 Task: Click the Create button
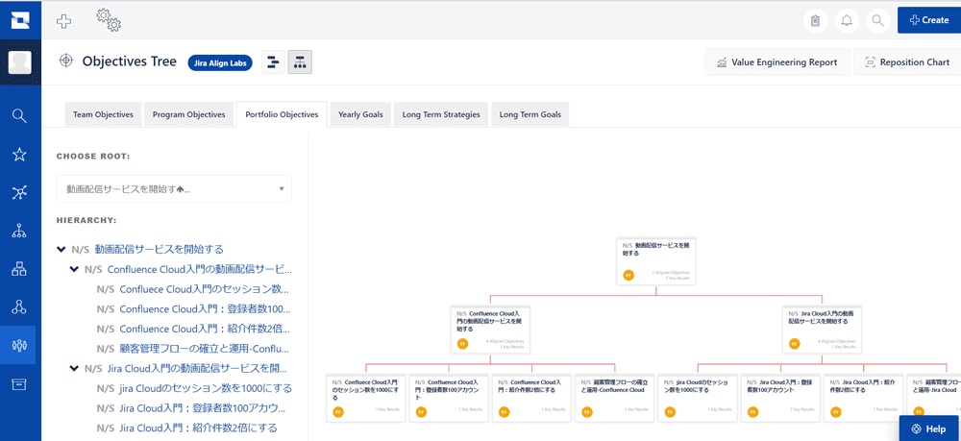[x=929, y=20]
